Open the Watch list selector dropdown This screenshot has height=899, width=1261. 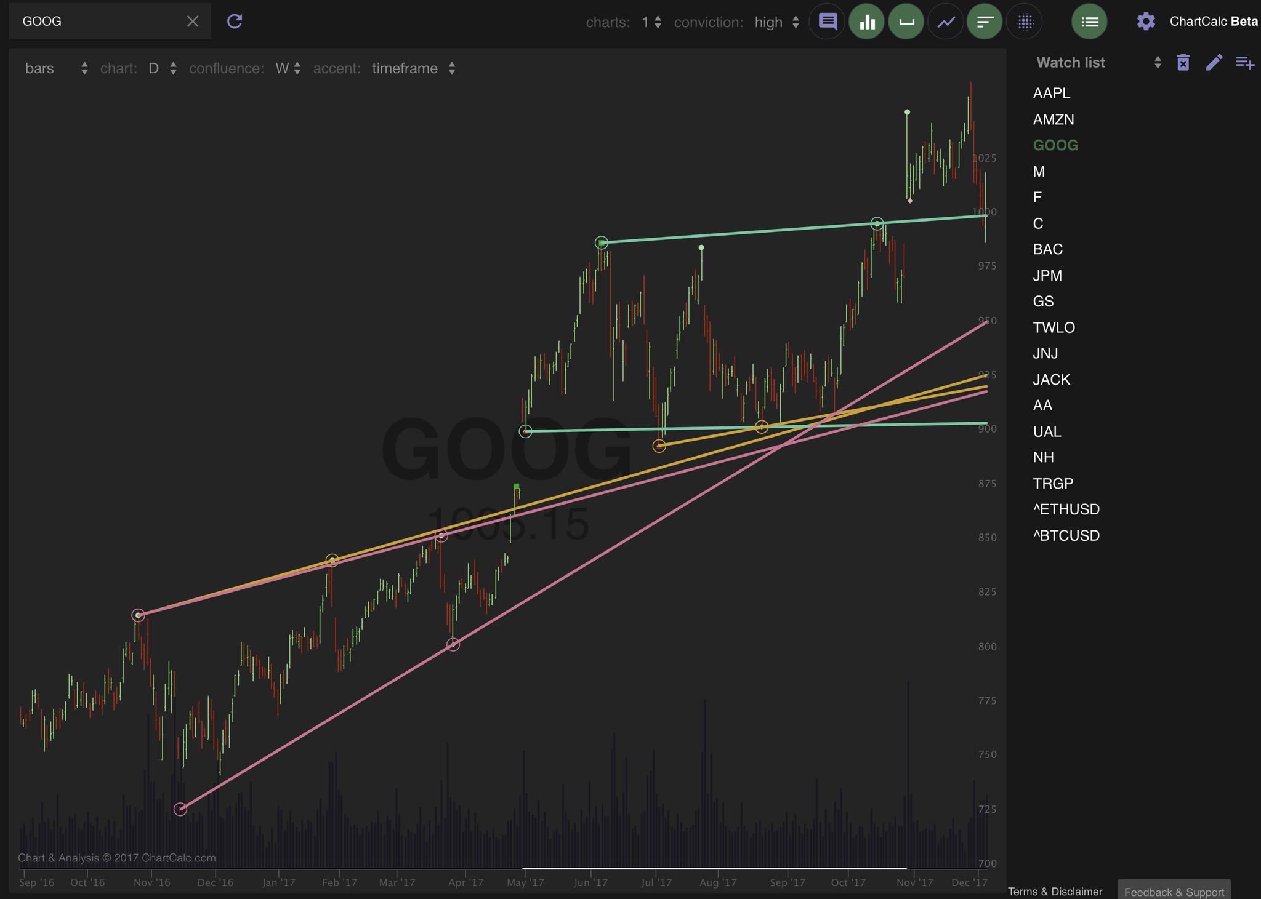[x=1098, y=62]
